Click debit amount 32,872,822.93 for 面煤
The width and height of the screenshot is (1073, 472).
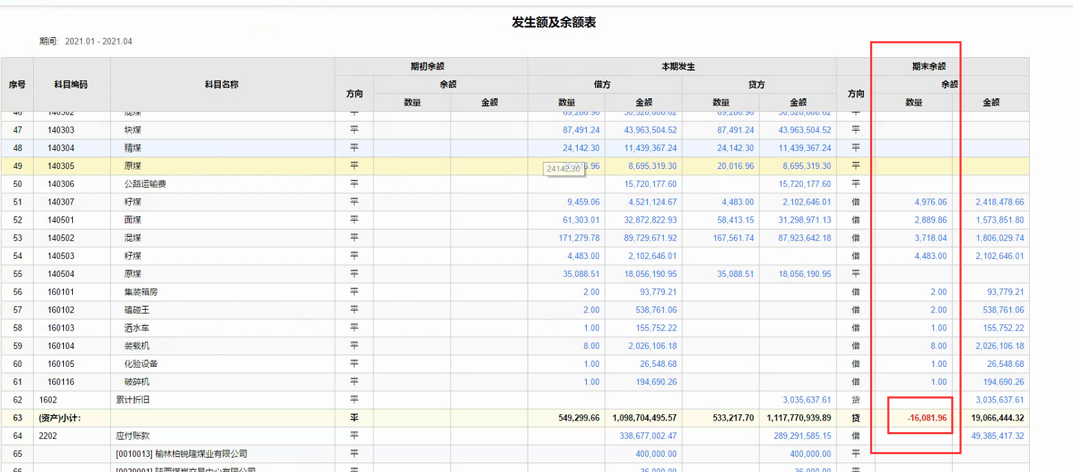pyautogui.click(x=650, y=220)
